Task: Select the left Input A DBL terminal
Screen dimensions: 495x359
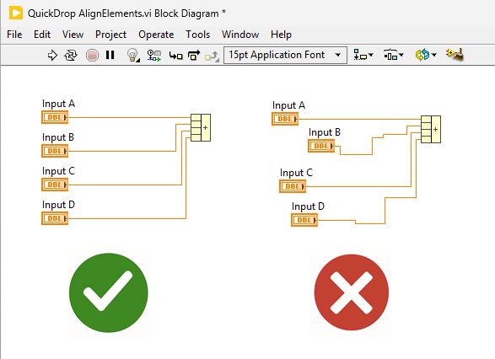Action: [55, 117]
